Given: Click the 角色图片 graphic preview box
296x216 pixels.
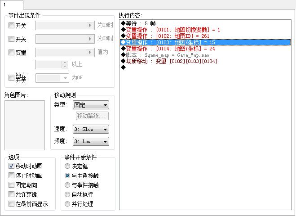Looking at the screenshot, I should pos(25,125).
